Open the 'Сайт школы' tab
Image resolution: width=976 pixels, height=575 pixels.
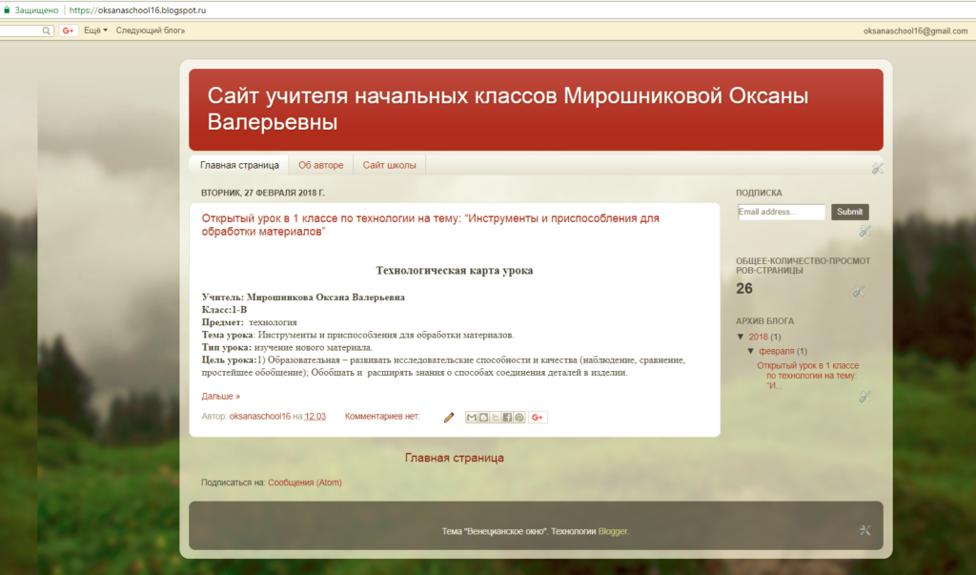[390, 165]
